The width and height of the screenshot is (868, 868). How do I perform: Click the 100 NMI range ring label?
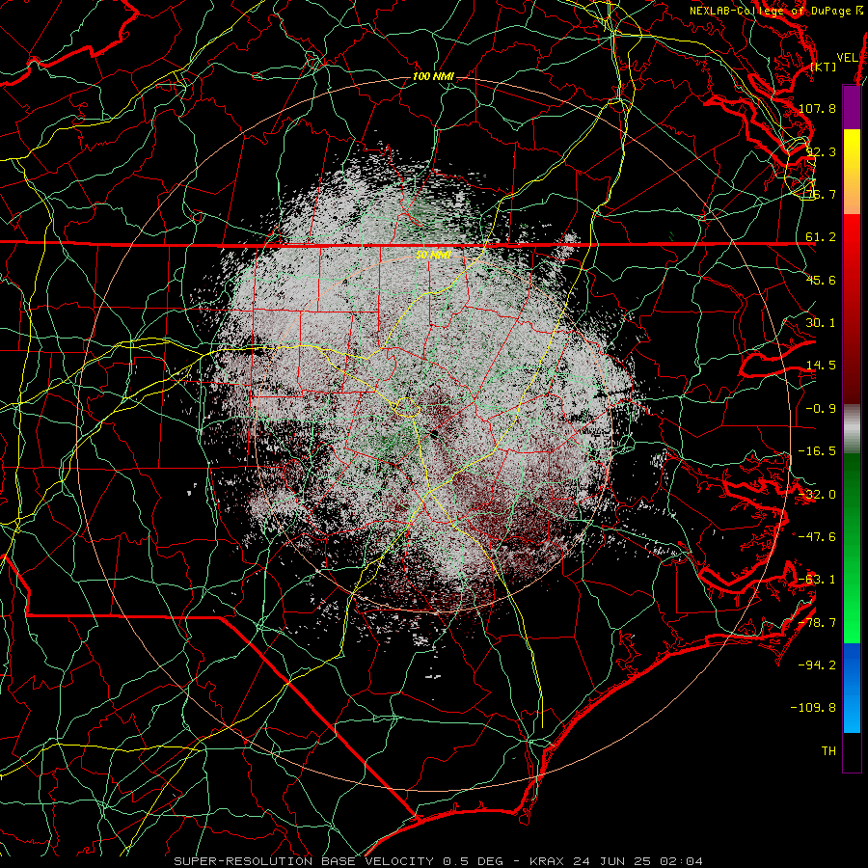[x=433, y=76]
